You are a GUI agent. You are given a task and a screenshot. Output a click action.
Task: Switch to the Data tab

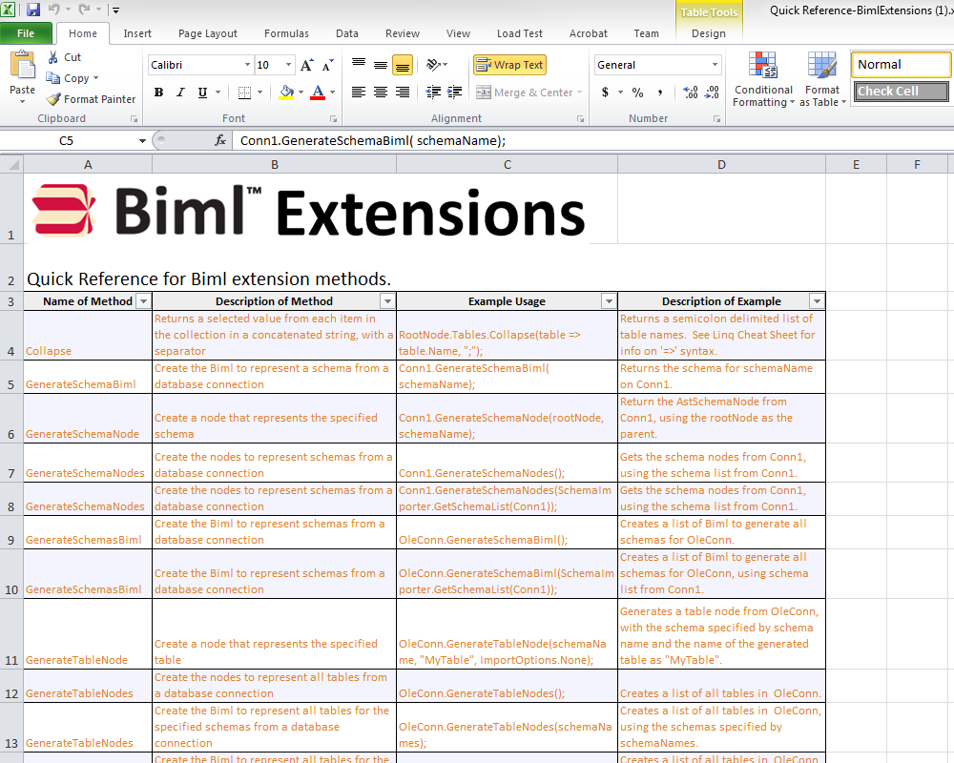coord(347,33)
